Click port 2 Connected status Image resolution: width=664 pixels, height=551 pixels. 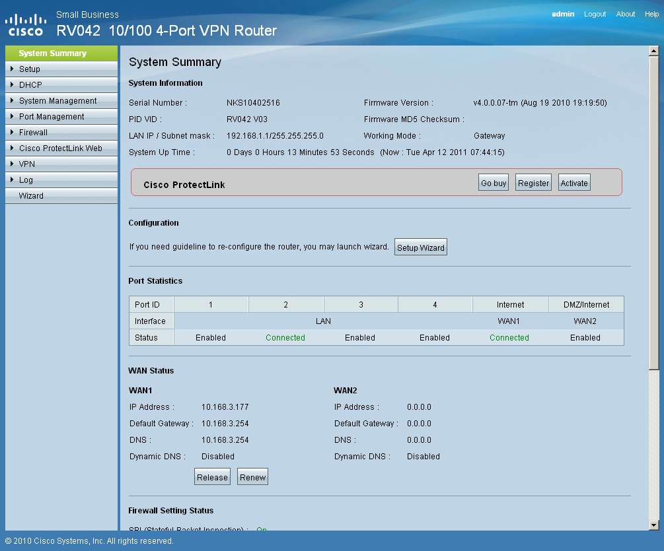[x=285, y=337]
